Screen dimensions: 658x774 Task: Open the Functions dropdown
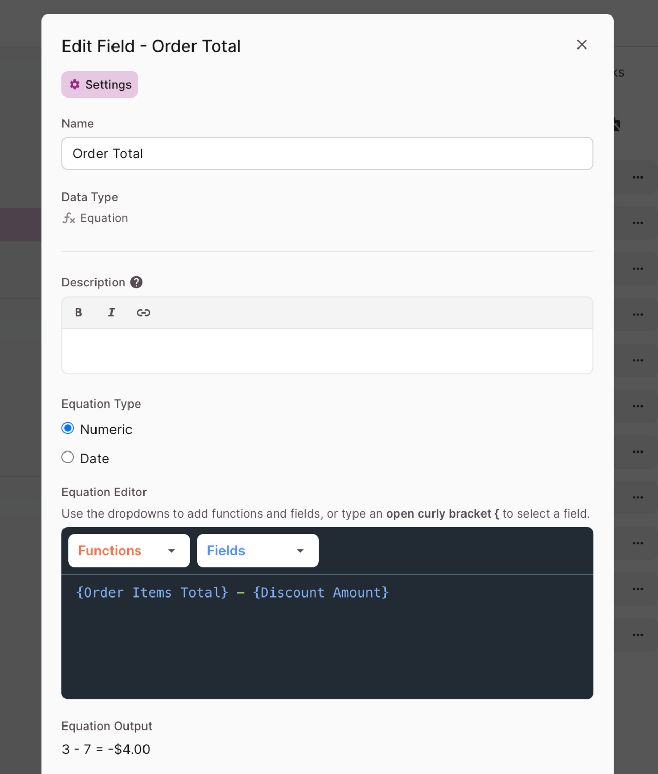click(128, 550)
